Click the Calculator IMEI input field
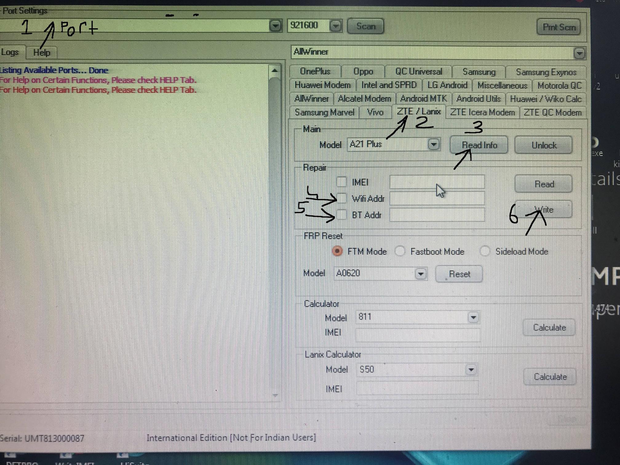This screenshot has width=620, height=465. coord(418,335)
